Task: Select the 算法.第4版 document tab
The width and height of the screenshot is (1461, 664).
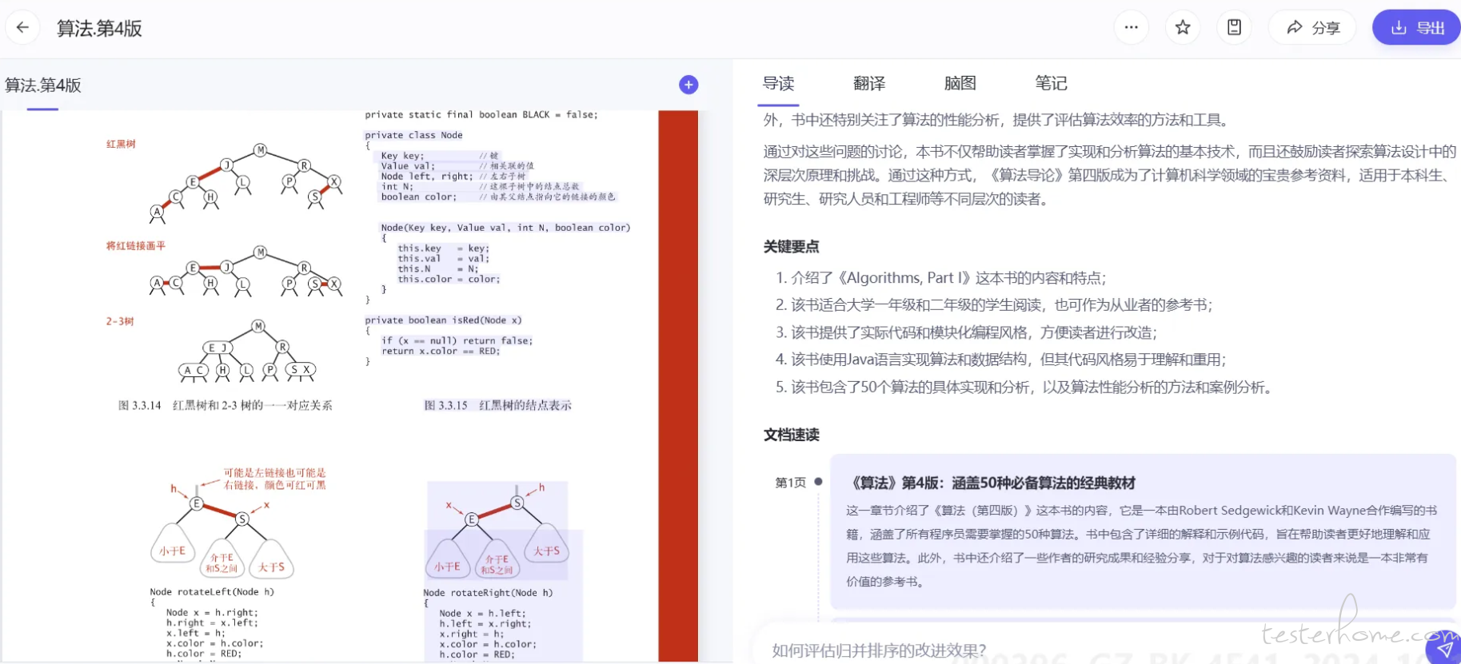Action: pos(43,85)
